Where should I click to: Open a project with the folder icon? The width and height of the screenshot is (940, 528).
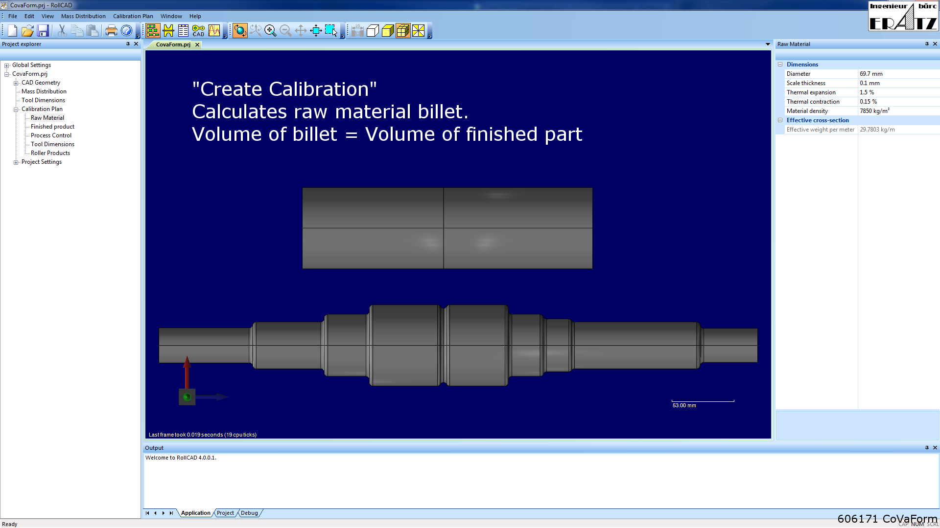(27, 31)
